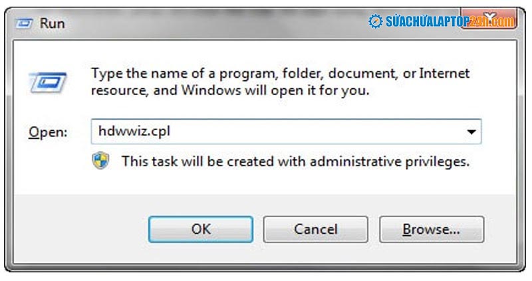Open the SUACHUALAPTOP watermark link text
Viewport: 532px width, 281px height.
click(450, 22)
